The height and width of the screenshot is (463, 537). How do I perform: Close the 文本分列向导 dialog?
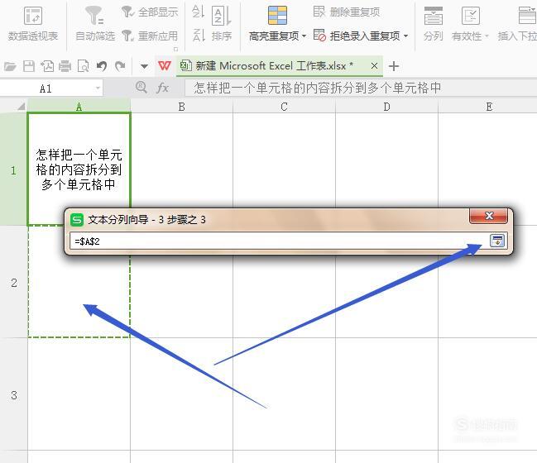click(488, 216)
